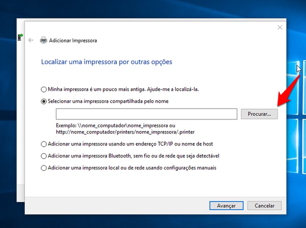The image size is (306, 228).
Task: Close the Adicionar Impressora dialog with X
Action: click(x=280, y=27)
